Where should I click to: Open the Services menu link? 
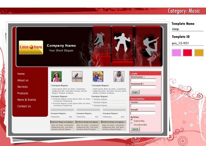pyautogui.click(x=23, y=87)
